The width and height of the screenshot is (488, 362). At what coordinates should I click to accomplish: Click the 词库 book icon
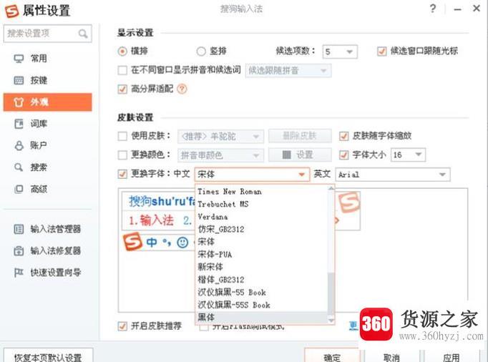point(19,124)
